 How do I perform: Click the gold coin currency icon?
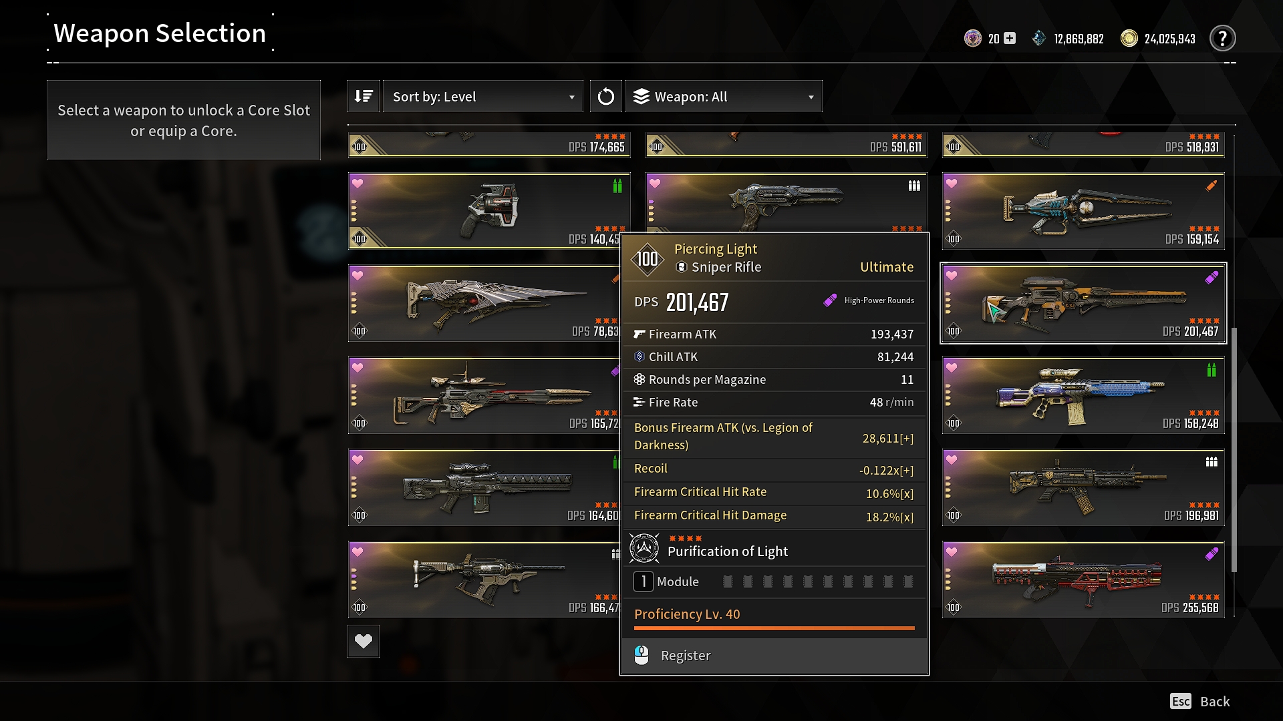pyautogui.click(x=1129, y=38)
